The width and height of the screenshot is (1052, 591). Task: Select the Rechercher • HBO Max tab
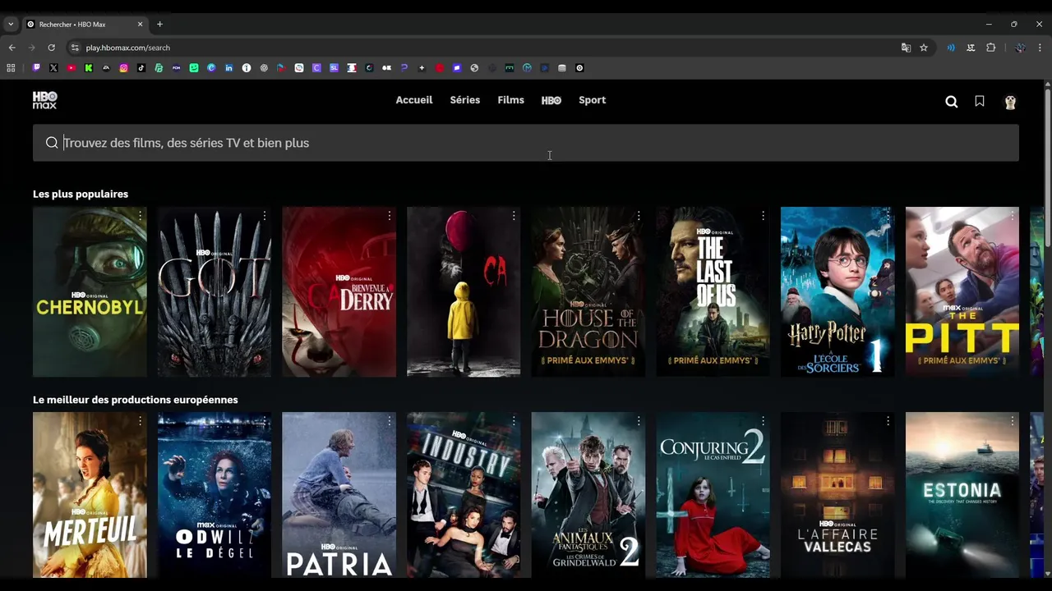(85, 25)
